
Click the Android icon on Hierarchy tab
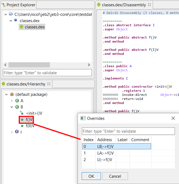[x=3, y=84]
